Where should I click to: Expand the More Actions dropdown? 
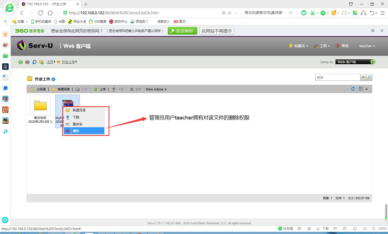[156, 89]
